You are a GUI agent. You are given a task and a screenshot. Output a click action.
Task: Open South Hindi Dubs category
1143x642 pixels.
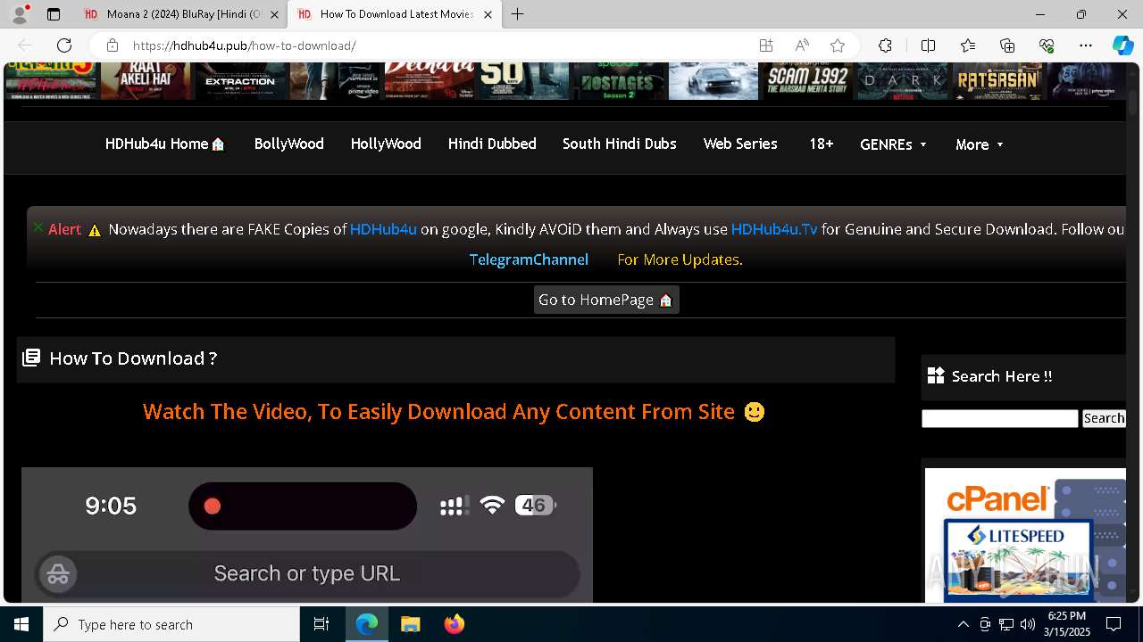619,144
